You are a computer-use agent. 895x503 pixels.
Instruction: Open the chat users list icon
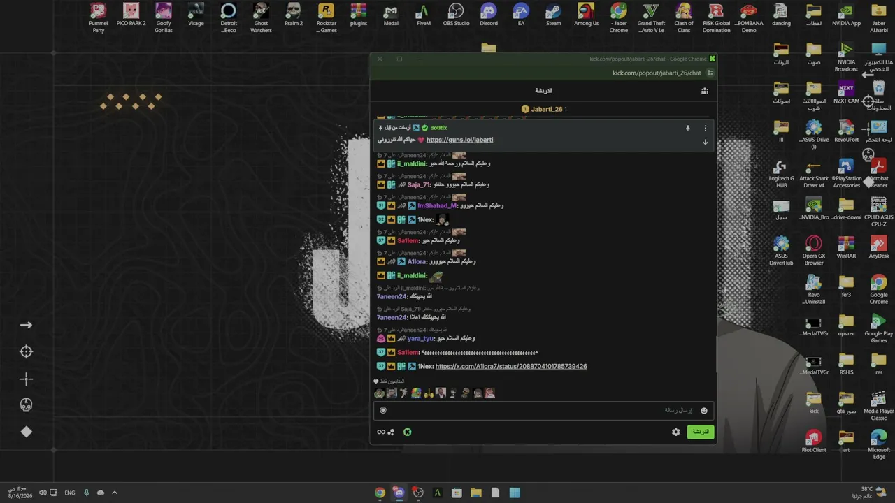[x=705, y=91]
